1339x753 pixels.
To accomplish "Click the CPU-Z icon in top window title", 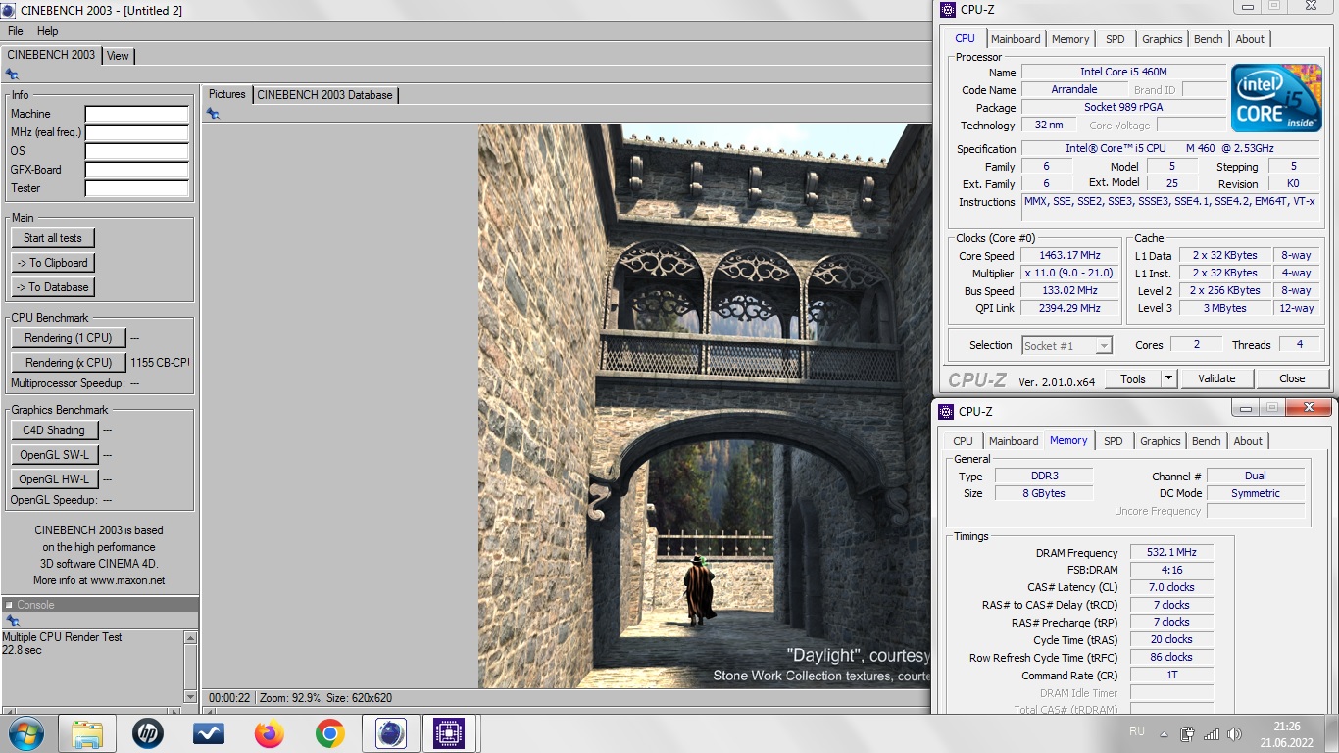I will pyautogui.click(x=947, y=10).
